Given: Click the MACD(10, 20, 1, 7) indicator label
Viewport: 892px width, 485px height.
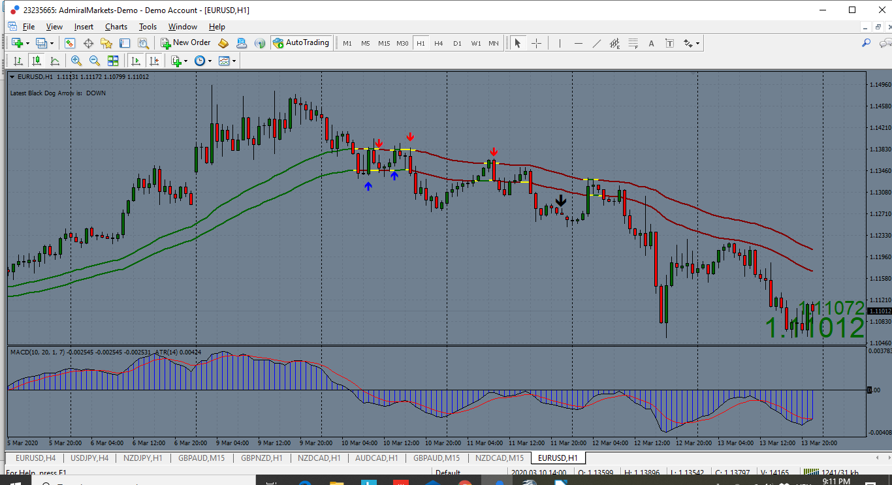Looking at the screenshot, I should (82, 352).
